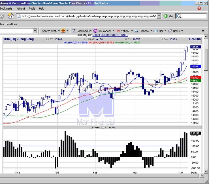Click the LAST: 16545 value
The width and height of the screenshot is (209, 184).
(x=54, y=39)
